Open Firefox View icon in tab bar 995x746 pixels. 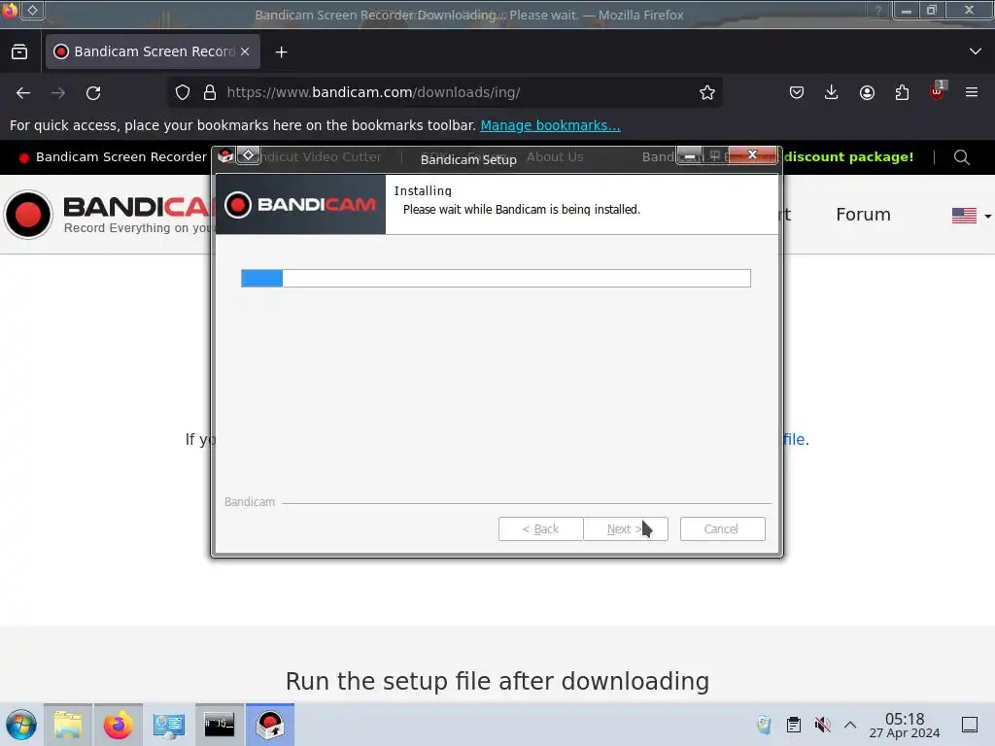pyautogui.click(x=19, y=52)
